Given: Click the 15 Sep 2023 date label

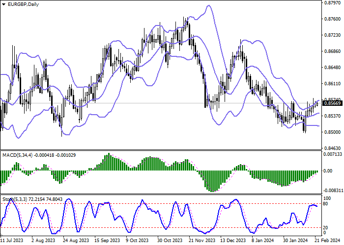Looking at the screenshot, I should pyautogui.click(x=107, y=241).
